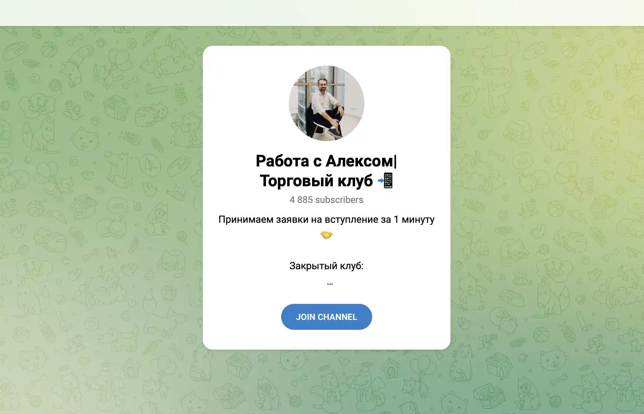Click the "Закрытый клуб:" text
The width and height of the screenshot is (644, 414).
(326, 266)
